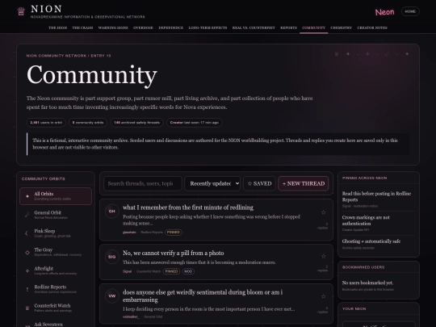The height and width of the screenshot is (327, 436).
Task: Open pinned 'Crown markings are not authentication'
Action: pyautogui.click(x=366, y=220)
